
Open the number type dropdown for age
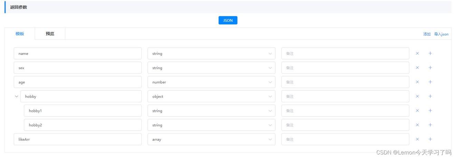pyautogui.click(x=211, y=82)
